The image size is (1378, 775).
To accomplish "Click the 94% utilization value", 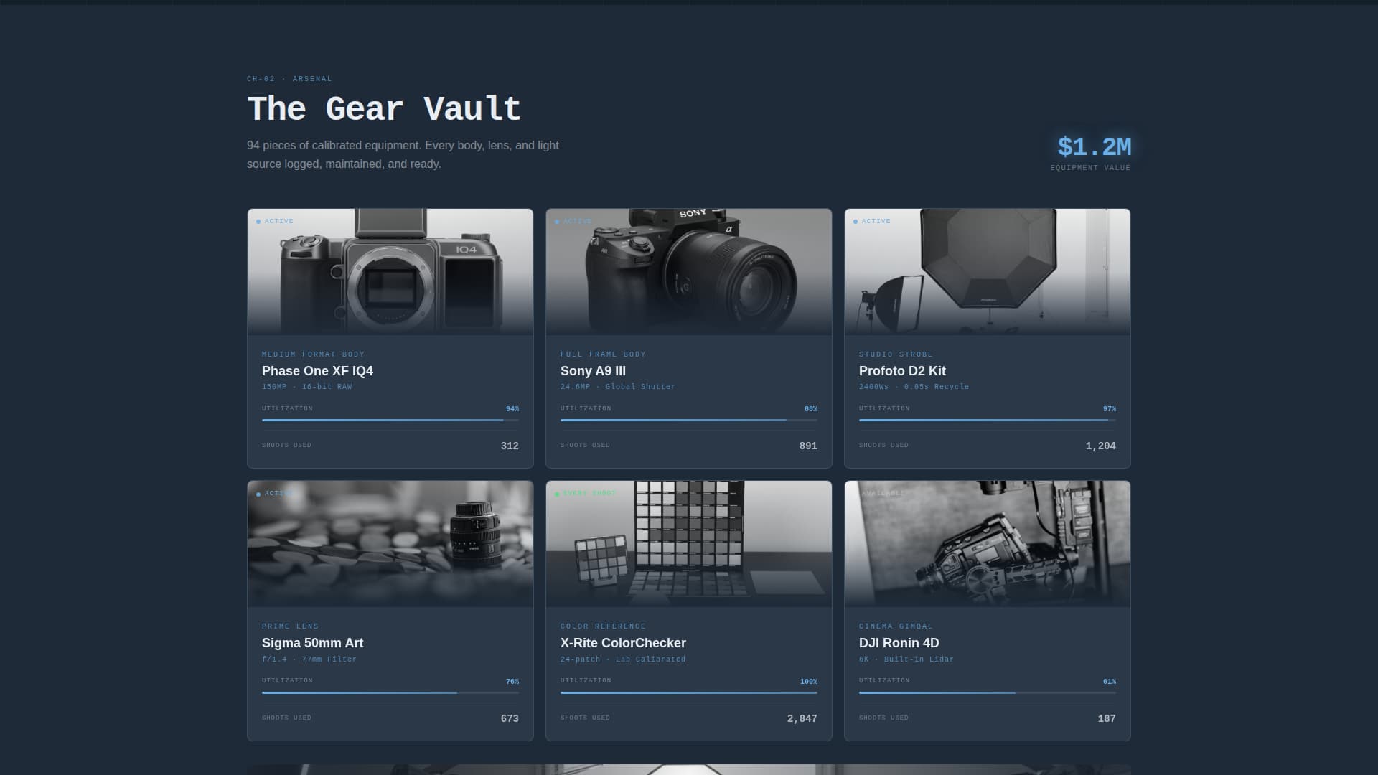I will point(512,409).
